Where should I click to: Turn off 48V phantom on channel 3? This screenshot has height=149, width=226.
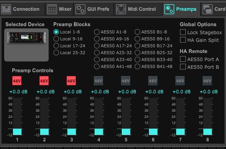tap(71, 81)
